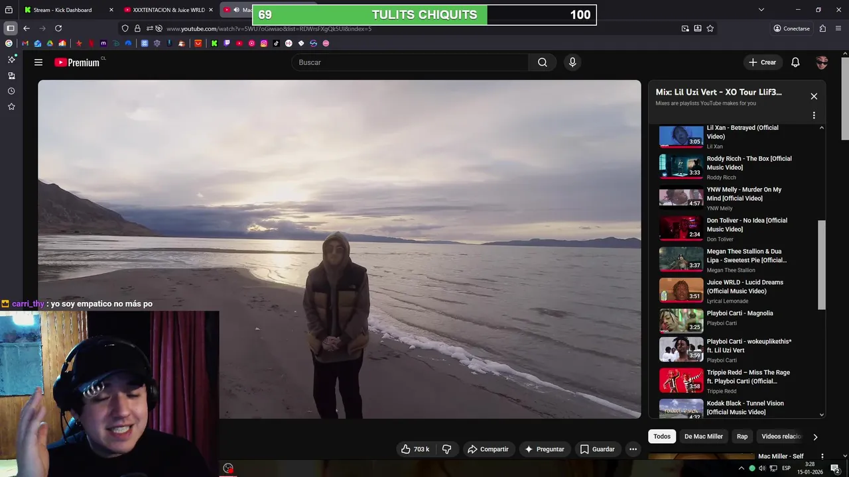Mute the playing tab via speaker icon
The width and height of the screenshot is (849, 477).
236,10
